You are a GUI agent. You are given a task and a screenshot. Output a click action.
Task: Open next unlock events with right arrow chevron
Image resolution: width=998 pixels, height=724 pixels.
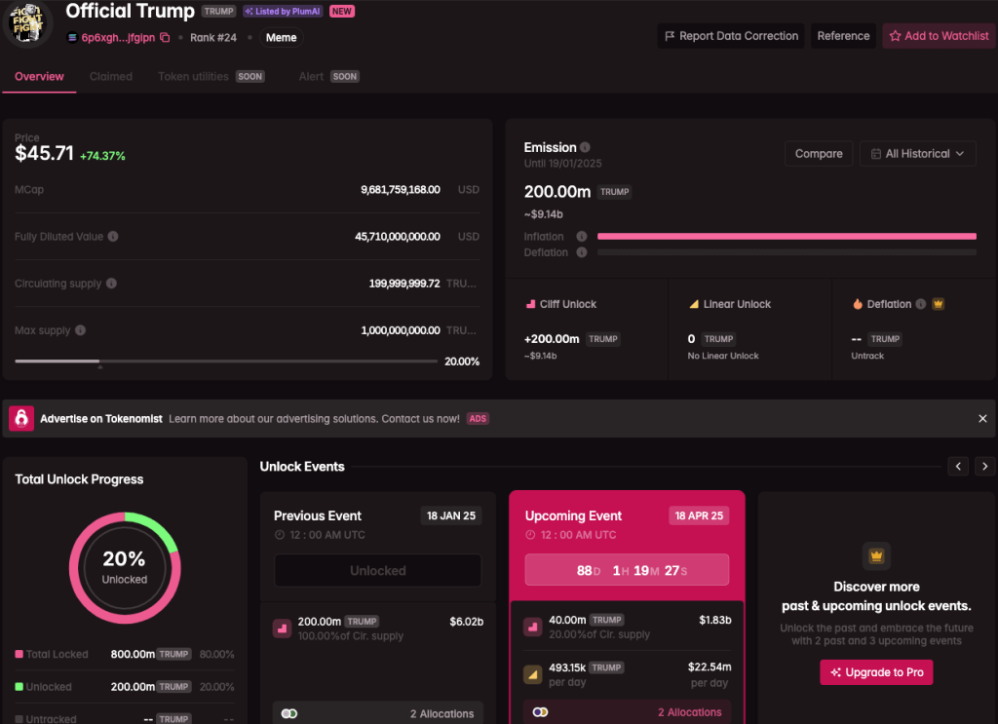(984, 466)
